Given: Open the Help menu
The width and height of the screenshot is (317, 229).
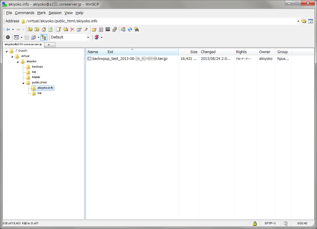Looking at the screenshot, I should point(80,13).
